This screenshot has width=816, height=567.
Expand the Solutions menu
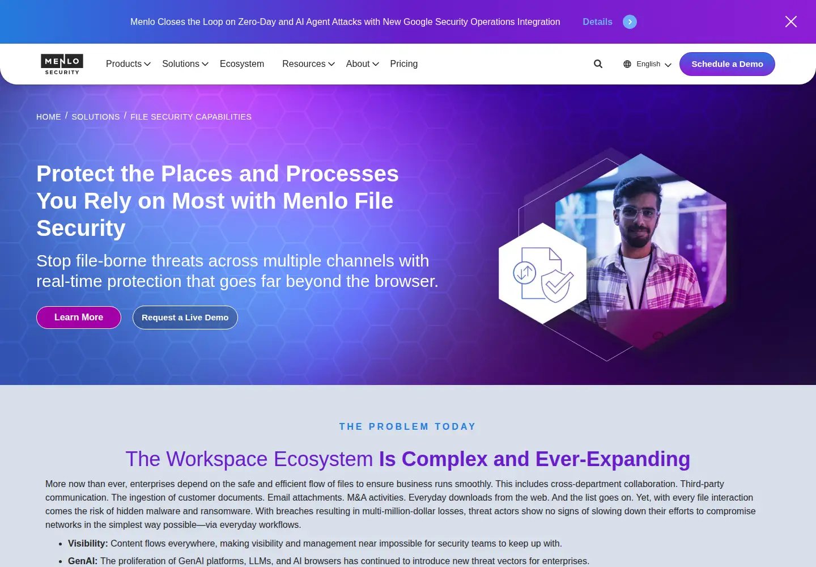[x=185, y=64]
